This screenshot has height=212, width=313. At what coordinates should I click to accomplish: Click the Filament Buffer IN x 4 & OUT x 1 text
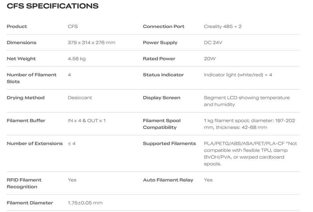(87, 120)
